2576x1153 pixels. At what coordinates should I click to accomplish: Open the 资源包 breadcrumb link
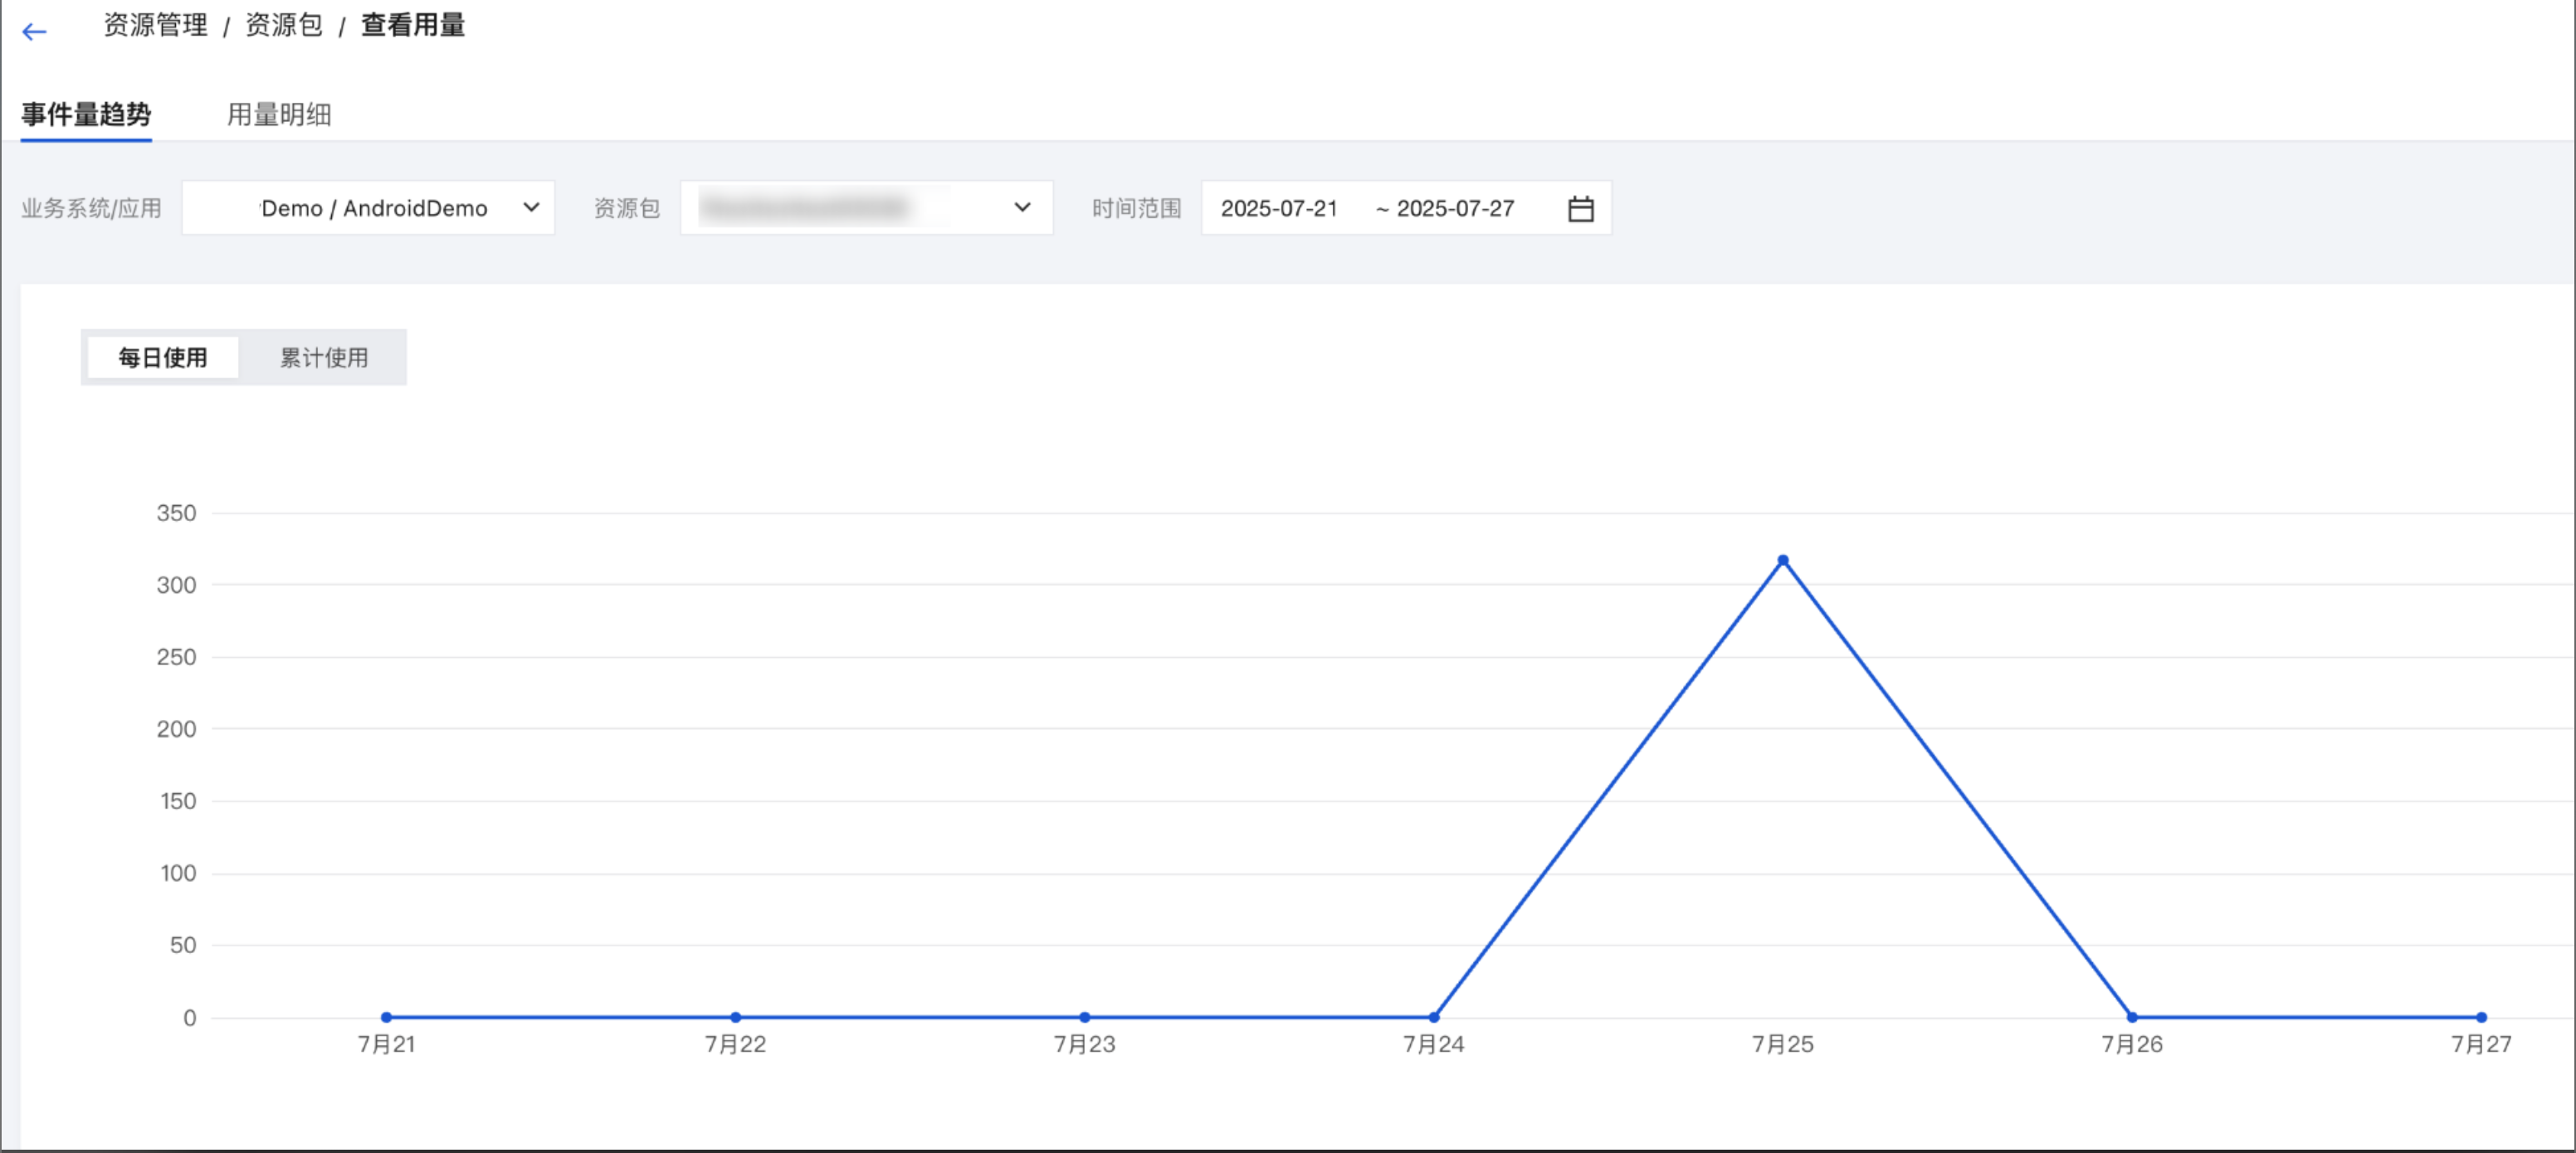[x=283, y=25]
